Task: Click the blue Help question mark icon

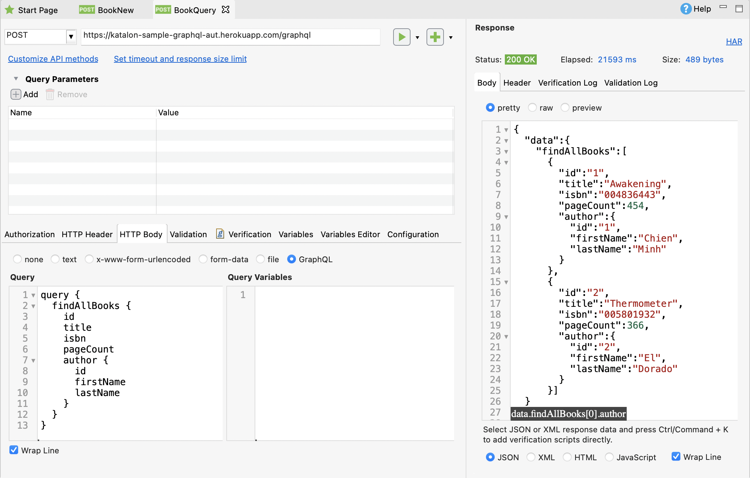Action: (x=685, y=9)
